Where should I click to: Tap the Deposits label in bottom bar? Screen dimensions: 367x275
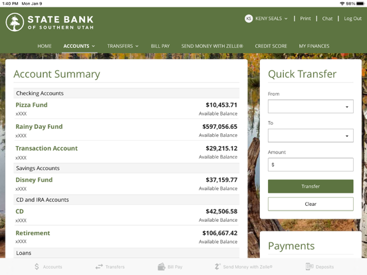324,267
